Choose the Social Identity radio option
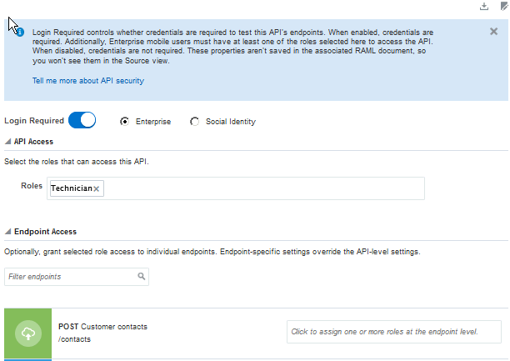510x361 pixels. [195, 122]
